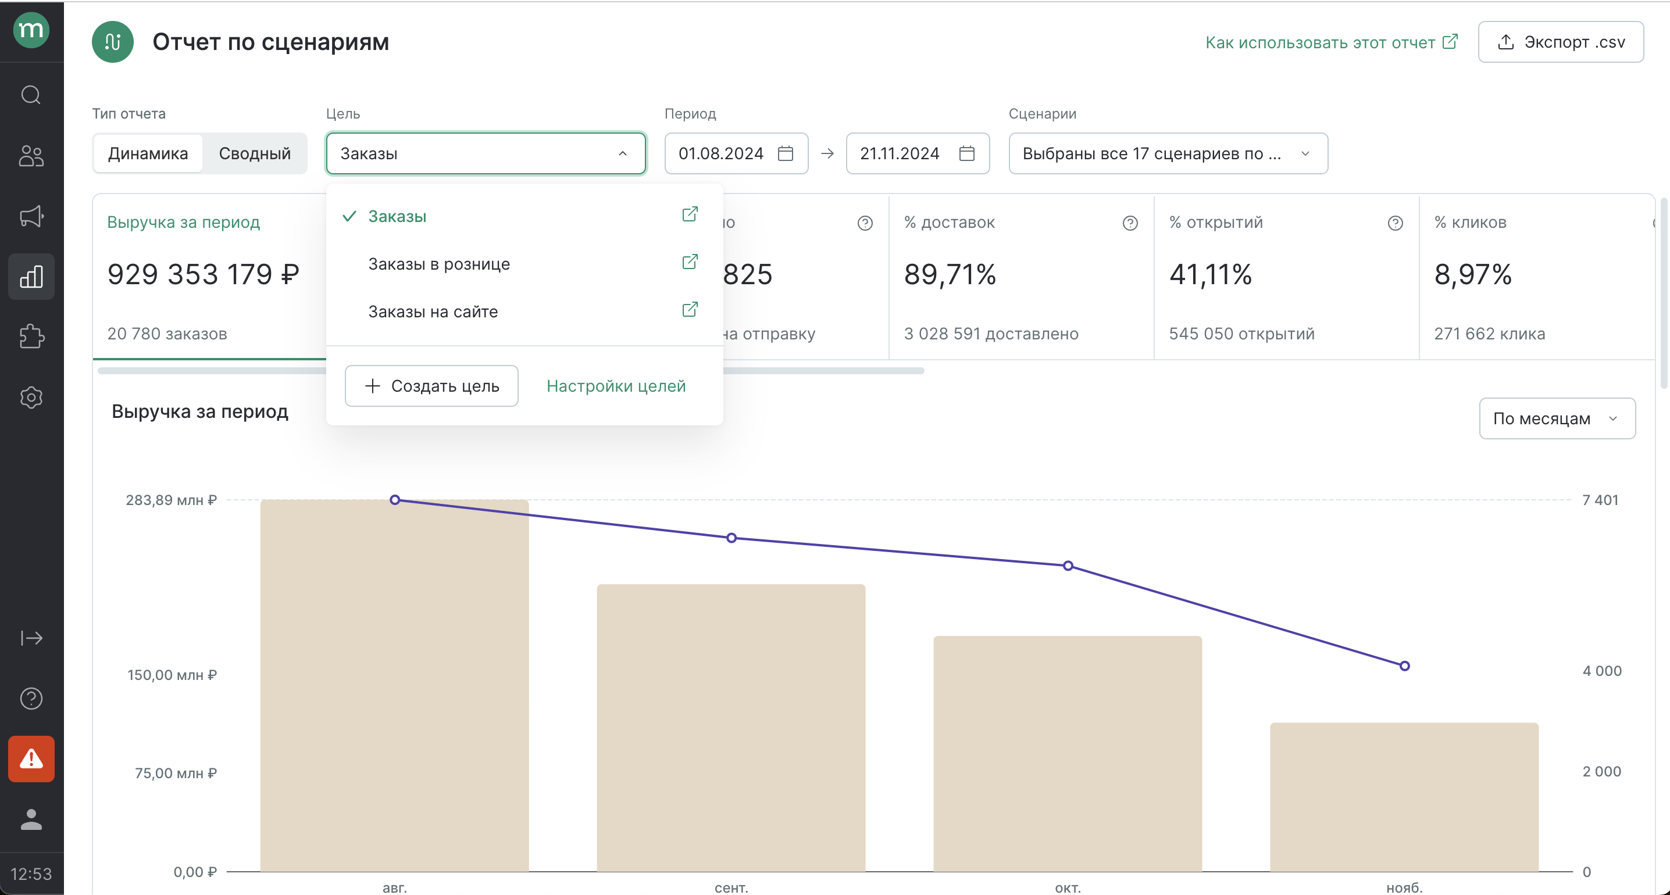This screenshot has height=895, width=1670.
Task: Select the % кликов metric card
Action: click(1538, 277)
